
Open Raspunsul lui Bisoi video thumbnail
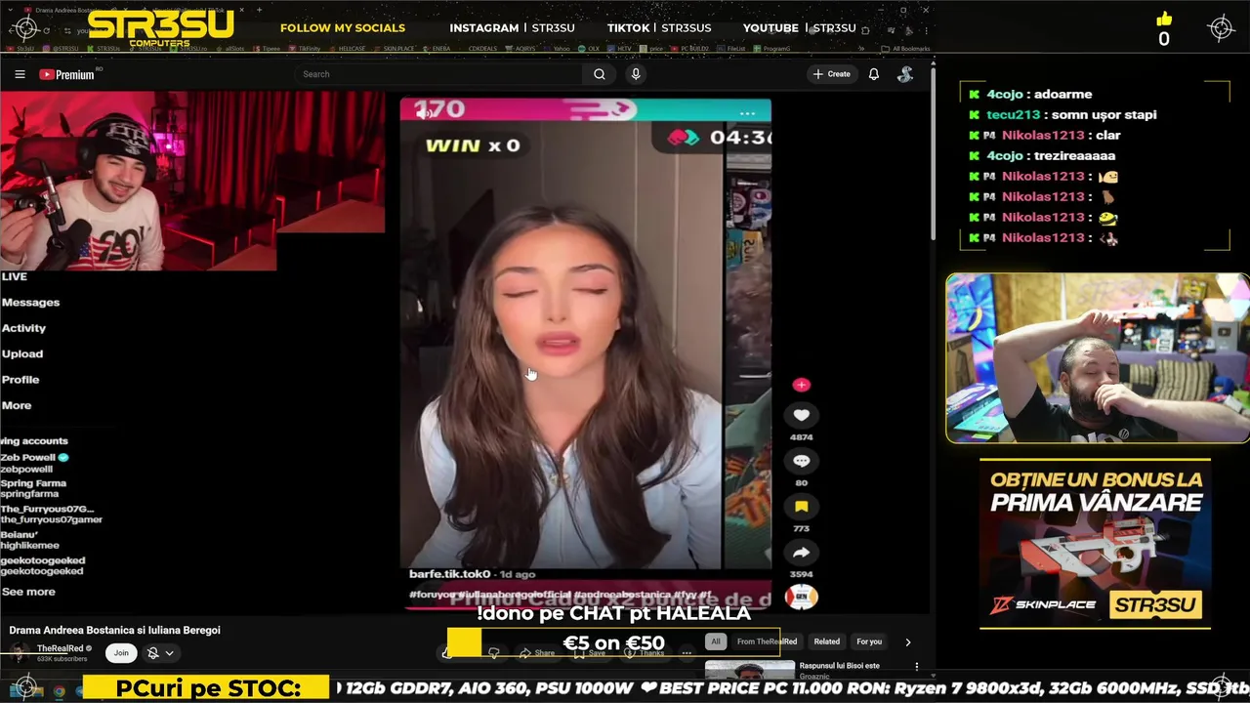click(x=750, y=669)
